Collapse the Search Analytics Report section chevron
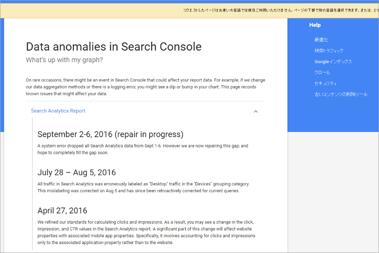The width and height of the screenshot is (379, 253). pos(256,112)
